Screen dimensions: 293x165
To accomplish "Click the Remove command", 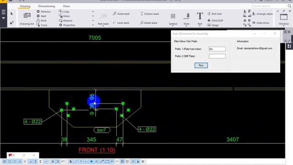I will click(66, 21).
